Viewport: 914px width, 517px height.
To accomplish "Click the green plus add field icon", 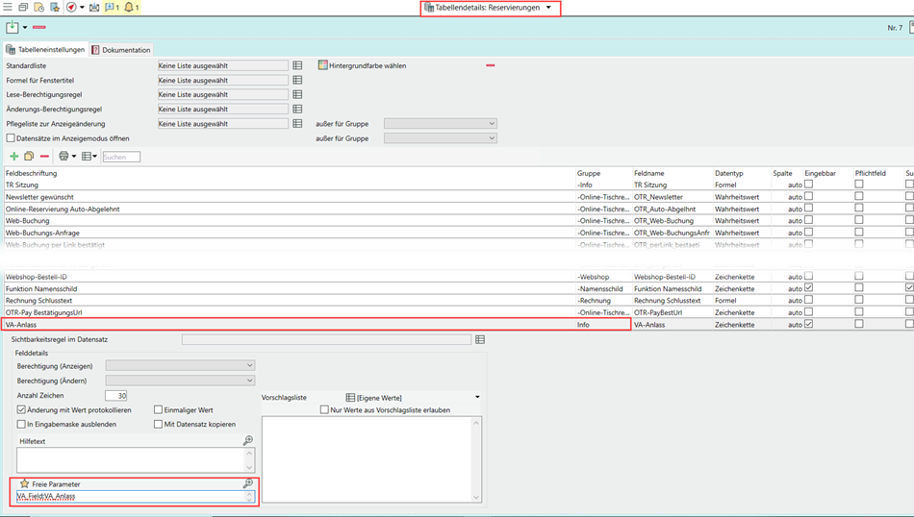I will click(x=13, y=157).
